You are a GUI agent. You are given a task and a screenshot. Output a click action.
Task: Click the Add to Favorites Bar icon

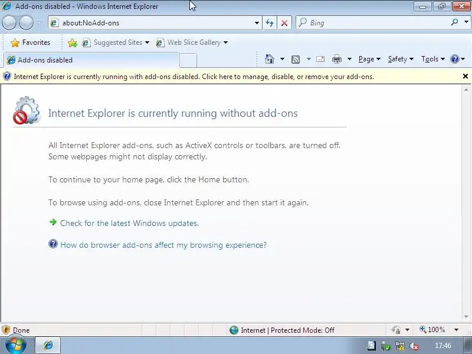(x=72, y=42)
